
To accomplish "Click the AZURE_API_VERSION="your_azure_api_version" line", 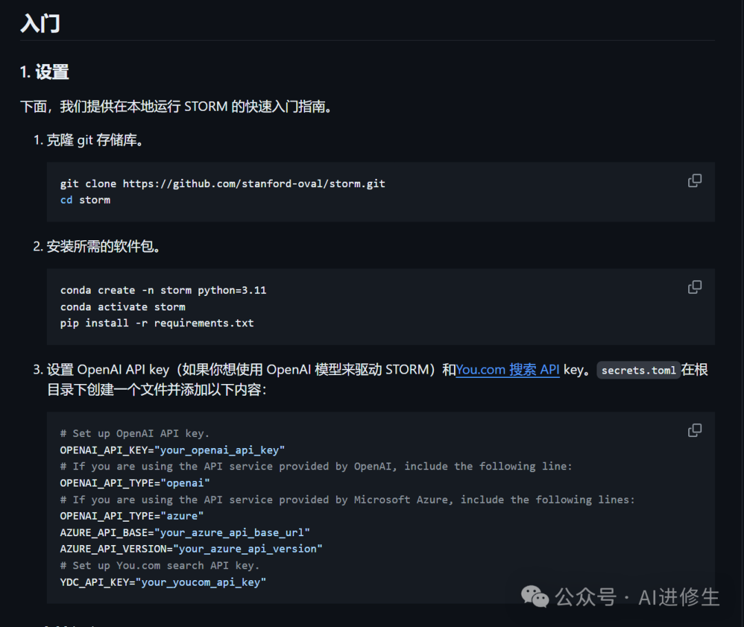I will click(x=192, y=549).
